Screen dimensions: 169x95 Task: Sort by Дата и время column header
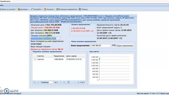(74, 56)
